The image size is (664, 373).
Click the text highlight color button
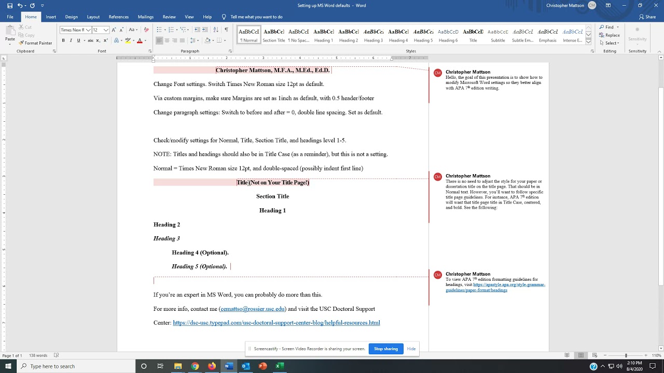point(128,40)
